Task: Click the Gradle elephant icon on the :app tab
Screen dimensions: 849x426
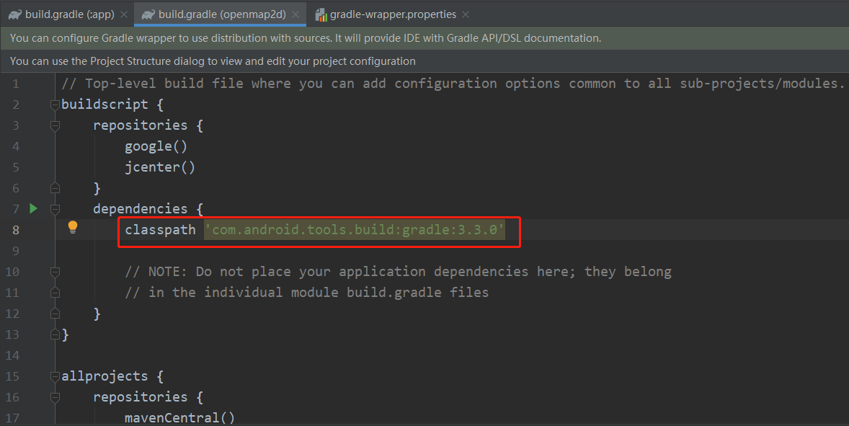Action: 15,14
